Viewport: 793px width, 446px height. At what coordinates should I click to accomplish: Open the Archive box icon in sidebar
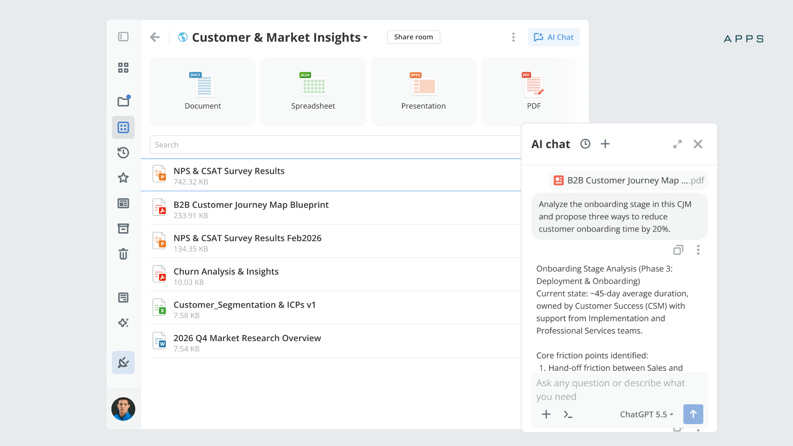123,228
